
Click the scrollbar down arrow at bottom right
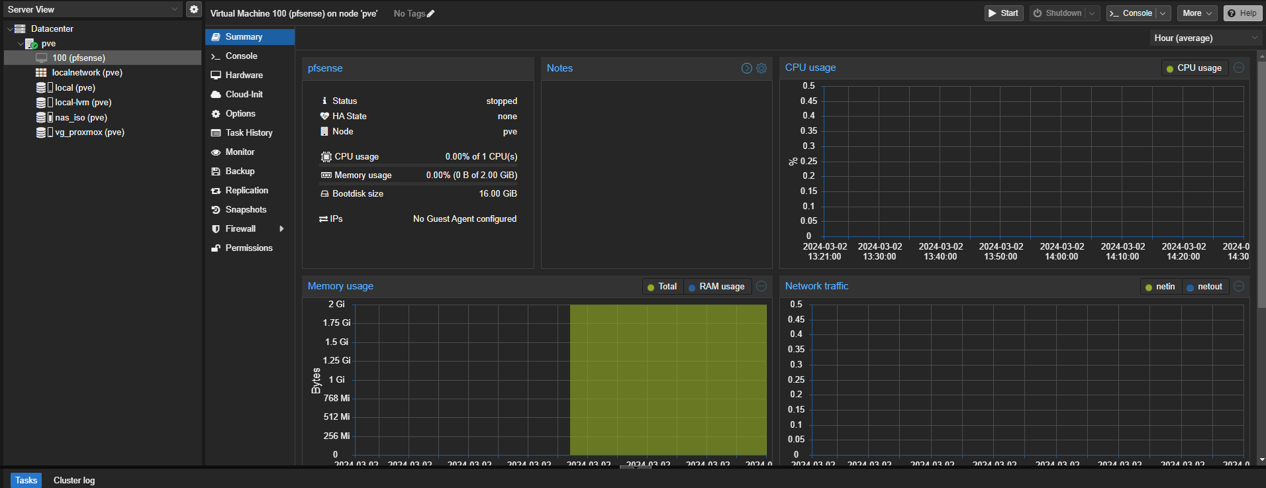[1261, 460]
